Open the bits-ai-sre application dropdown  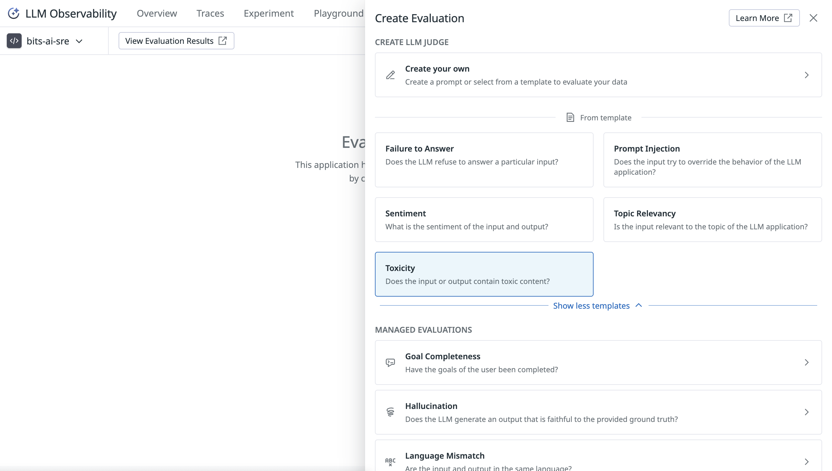click(79, 41)
